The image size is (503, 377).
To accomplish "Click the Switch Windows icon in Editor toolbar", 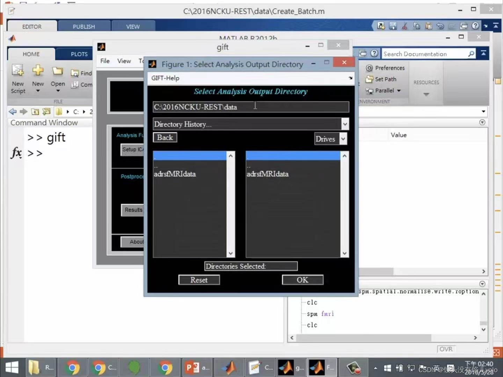I will click(x=464, y=26).
